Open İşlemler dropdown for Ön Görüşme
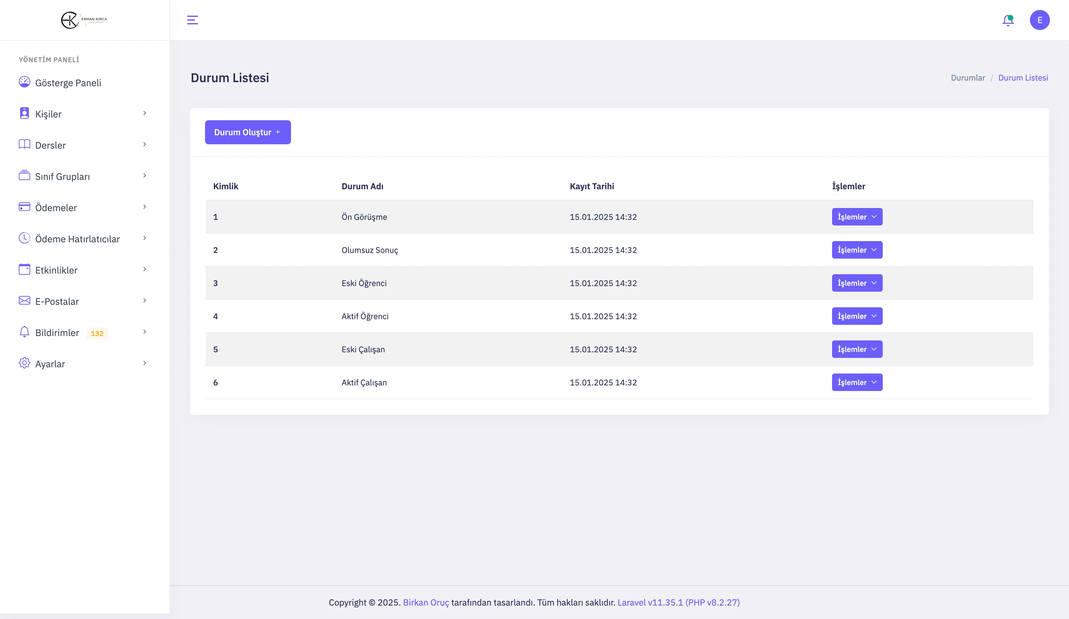This screenshot has width=1069, height=619. tap(857, 217)
